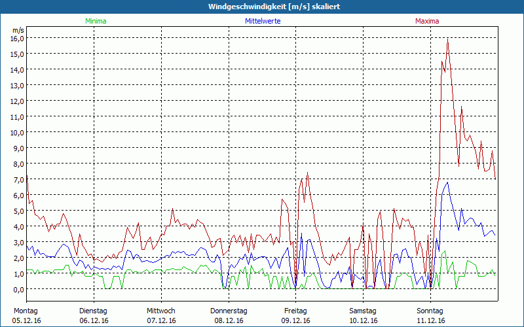
Task: Click the blue Mittelwerte legend label
Action: 263,21
